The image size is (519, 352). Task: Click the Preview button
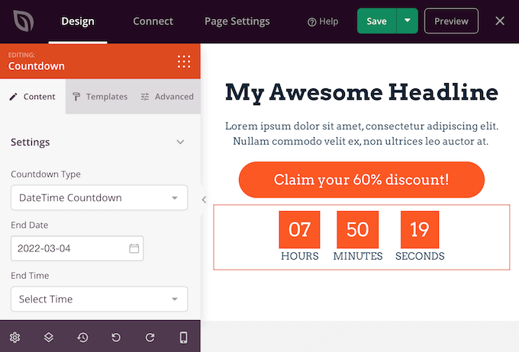click(451, 21)
